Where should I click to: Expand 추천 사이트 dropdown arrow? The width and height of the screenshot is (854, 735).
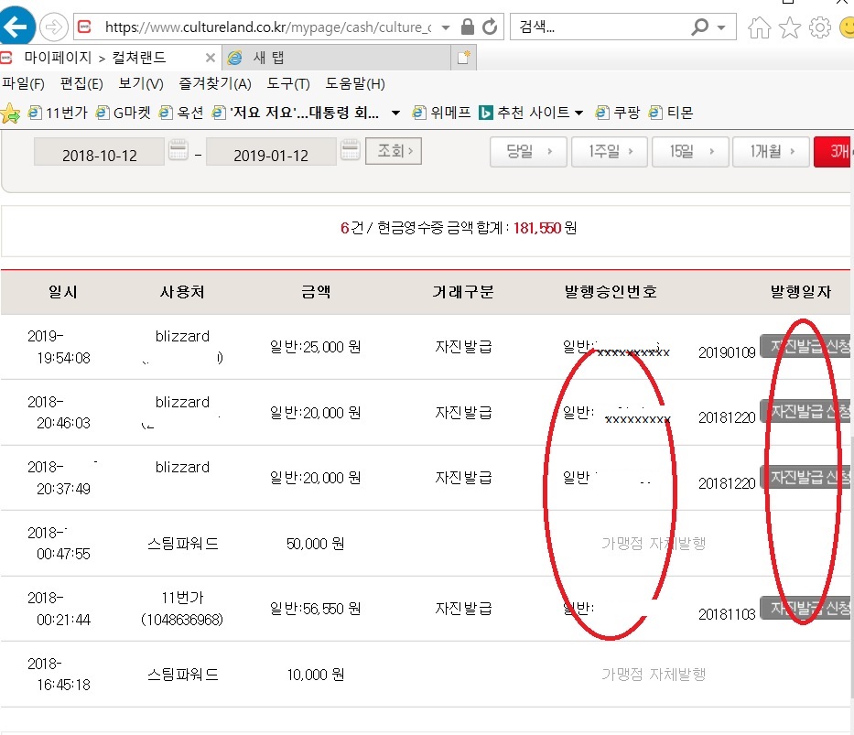coord(579,113)
